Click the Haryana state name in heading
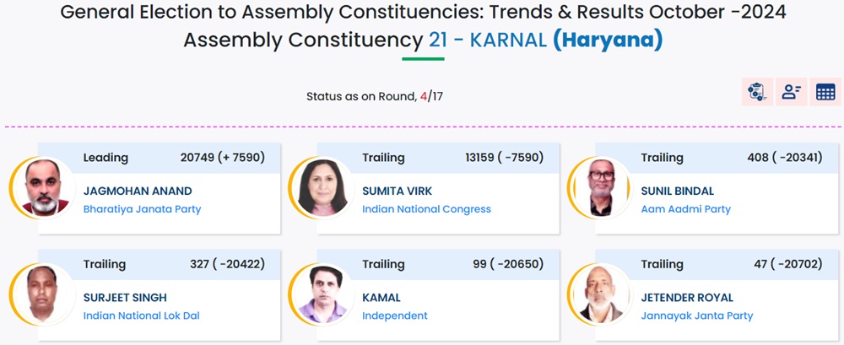The width and height of the screenshot is (844, 345). 608,40
